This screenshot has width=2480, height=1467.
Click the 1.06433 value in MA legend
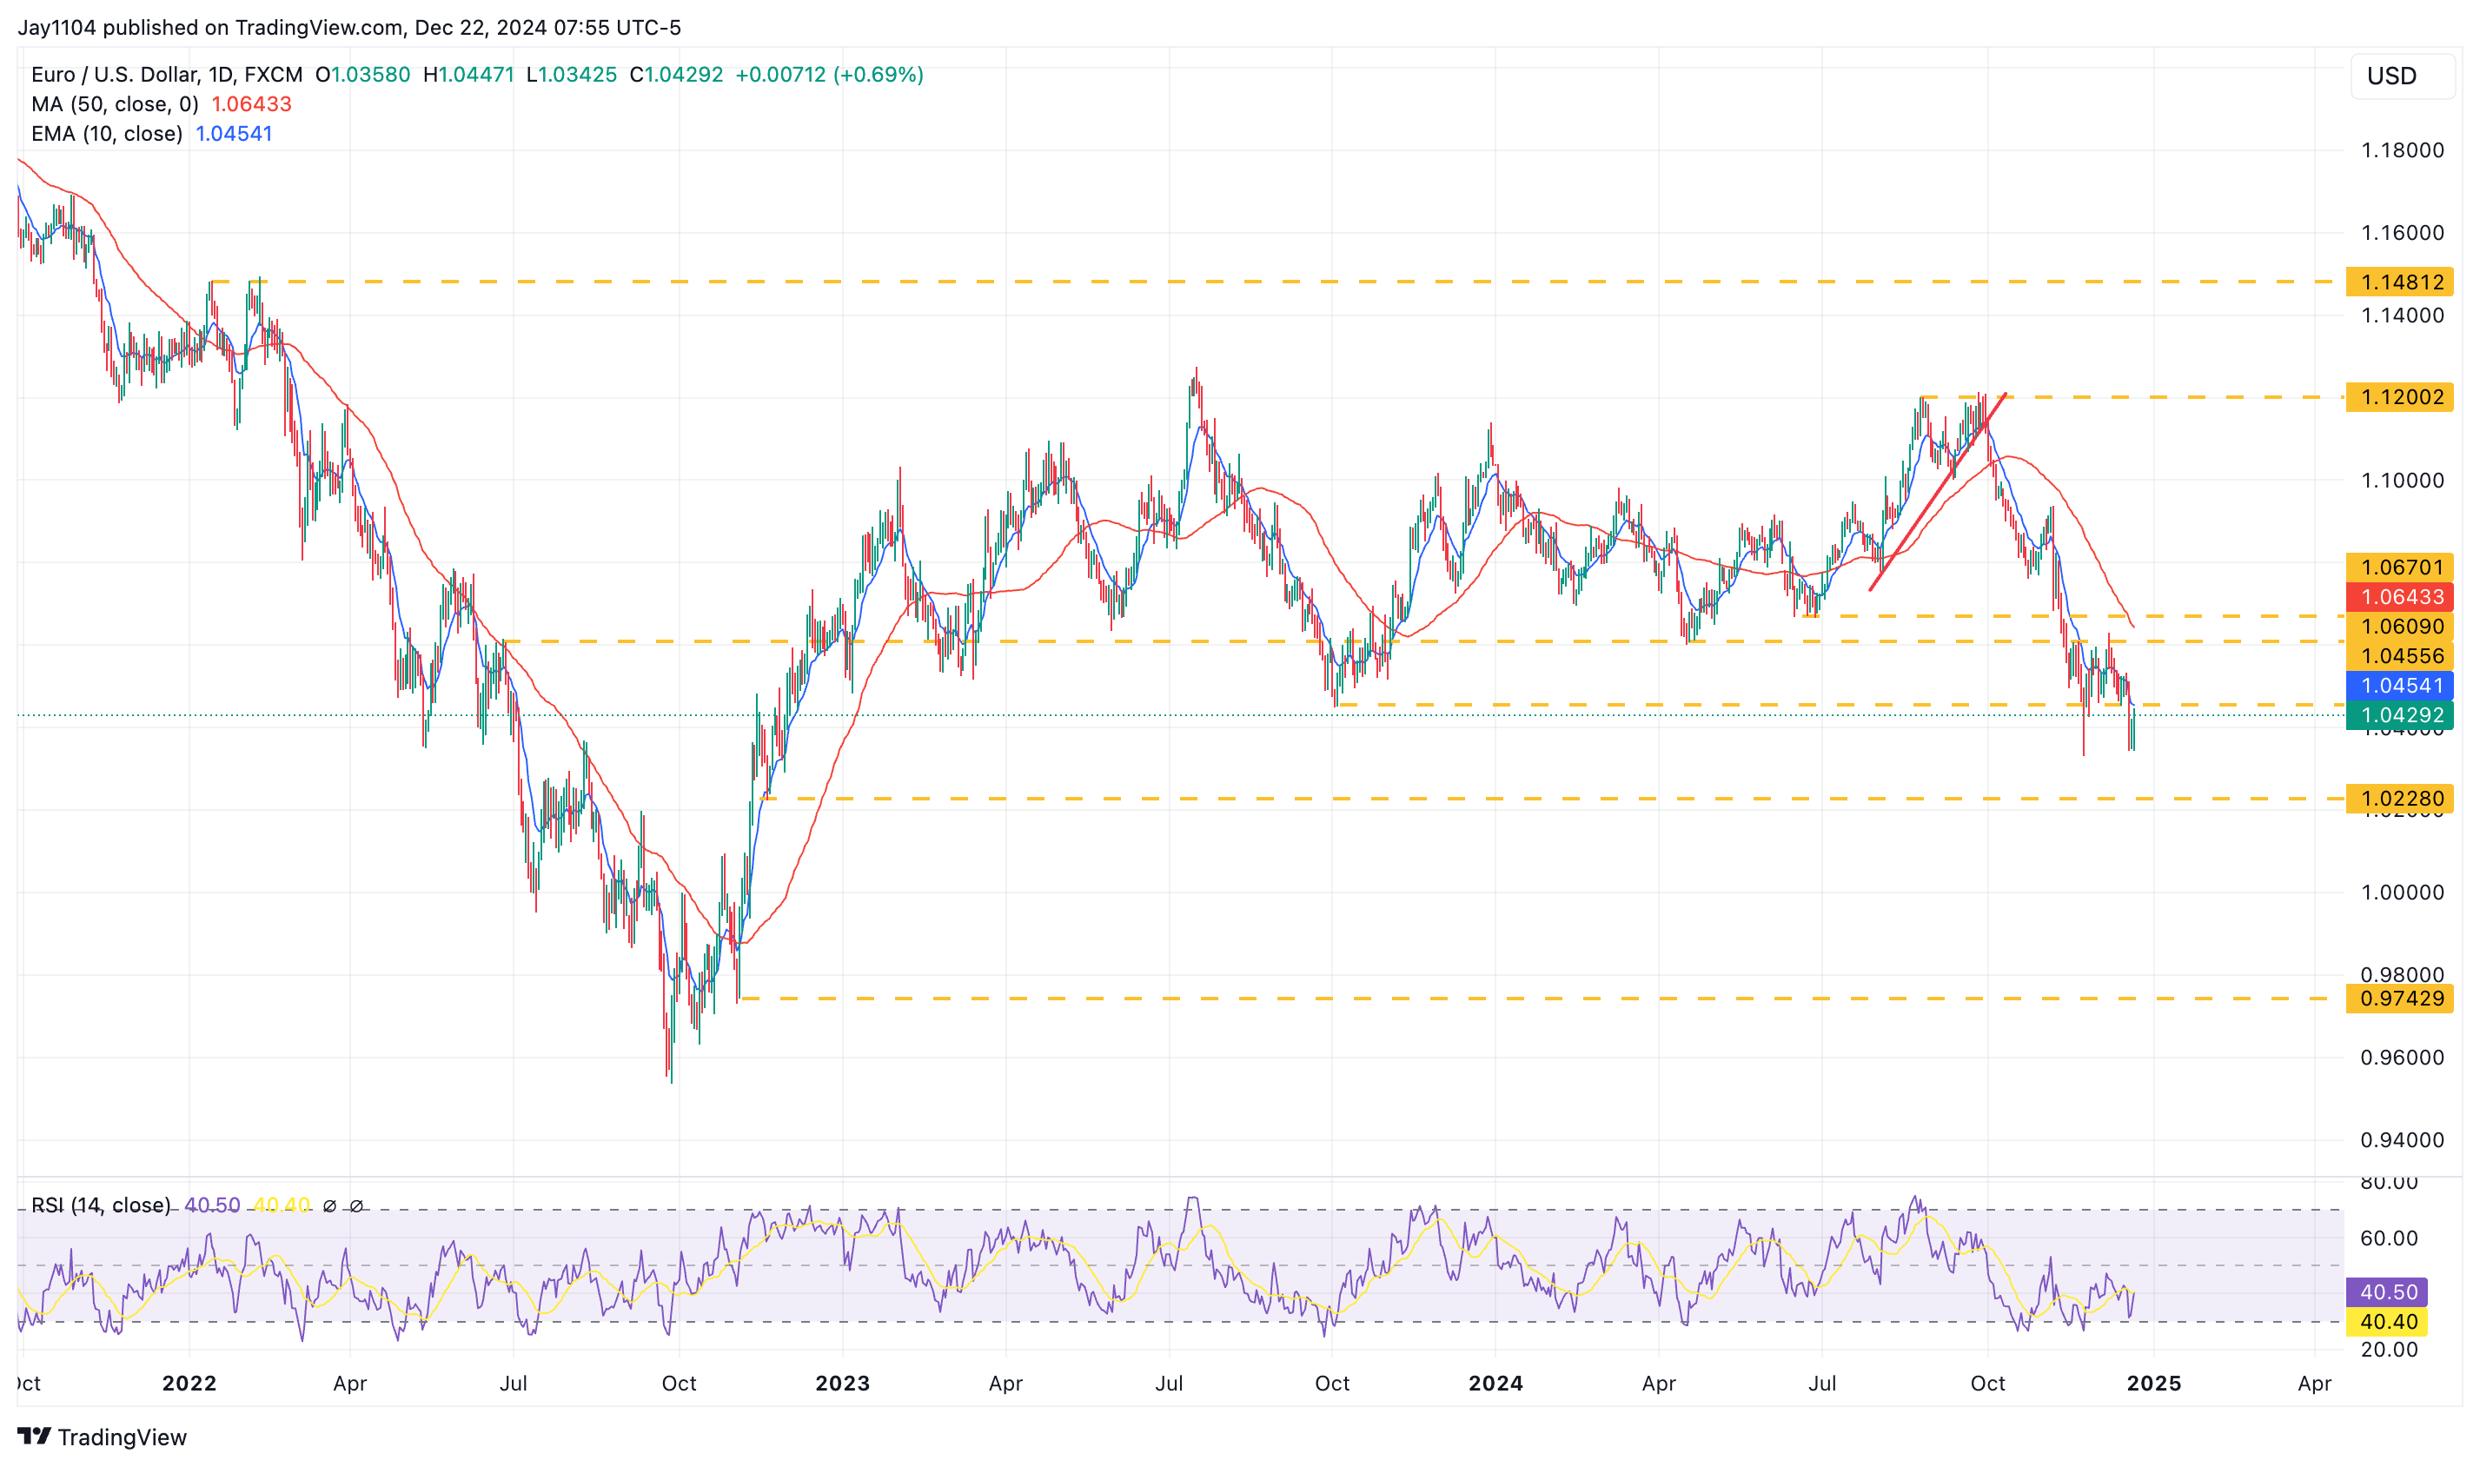251,105
